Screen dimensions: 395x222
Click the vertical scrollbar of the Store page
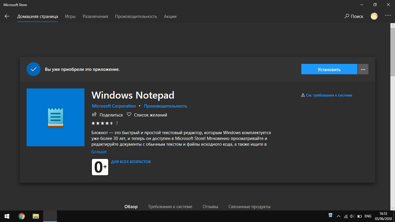click(392, 52)
